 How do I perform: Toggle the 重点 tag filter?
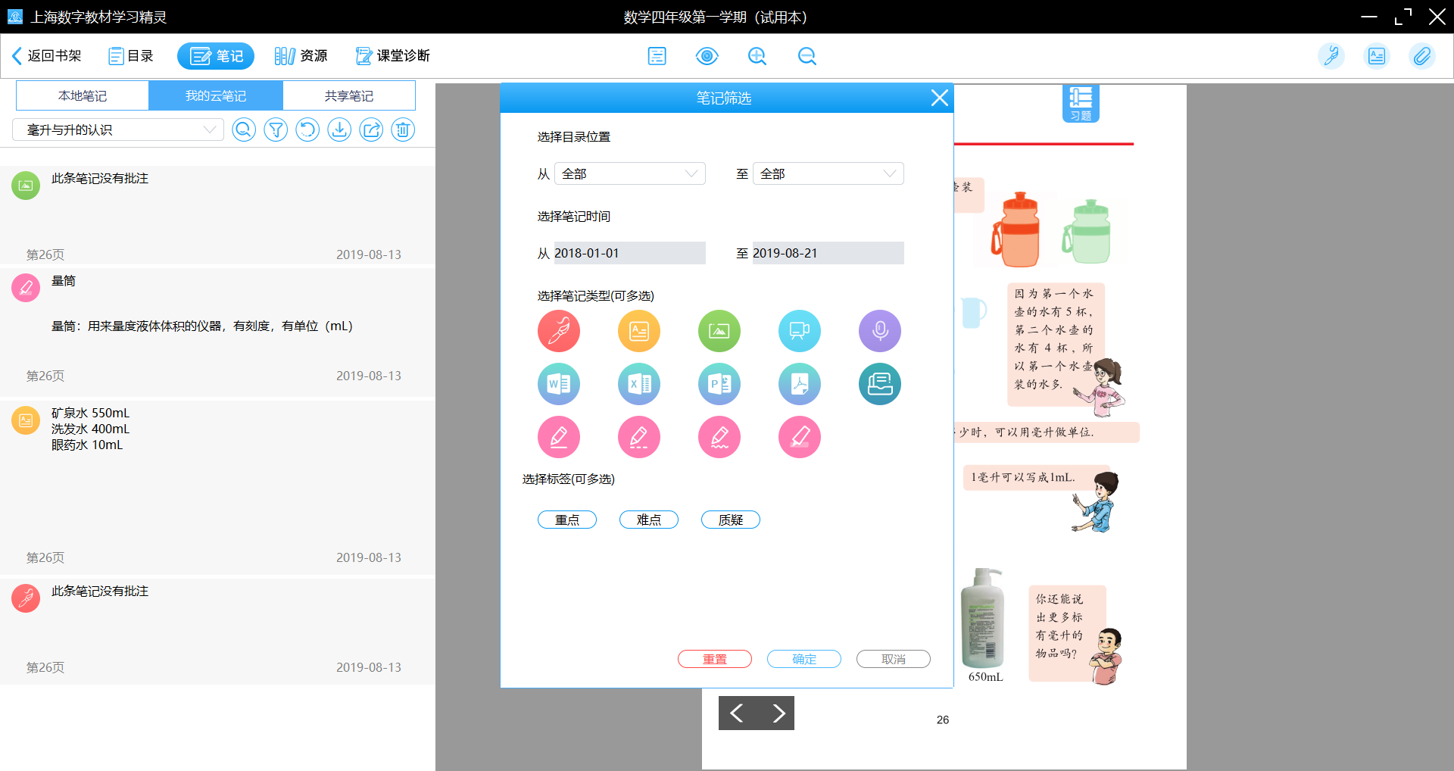[567, 520]
